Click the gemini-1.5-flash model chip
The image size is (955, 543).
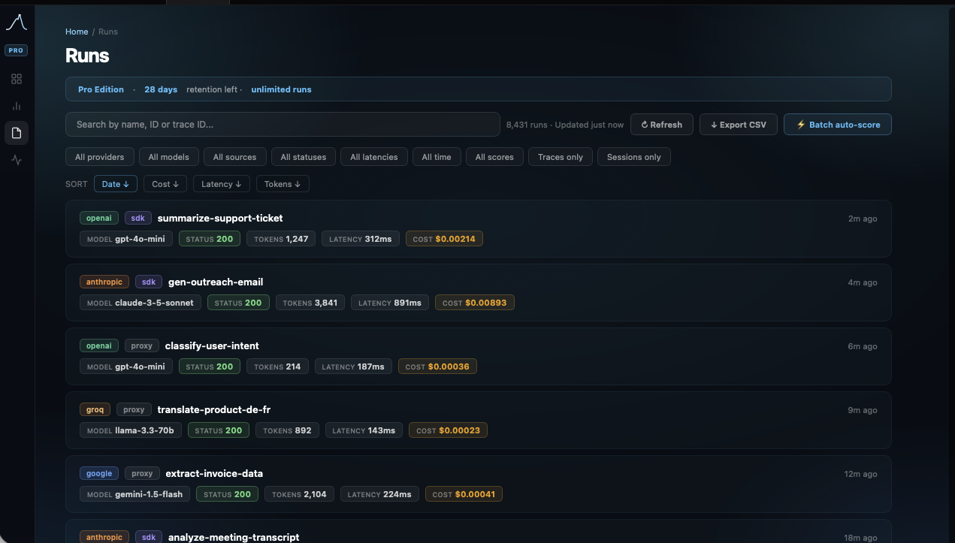coord(134,494)
